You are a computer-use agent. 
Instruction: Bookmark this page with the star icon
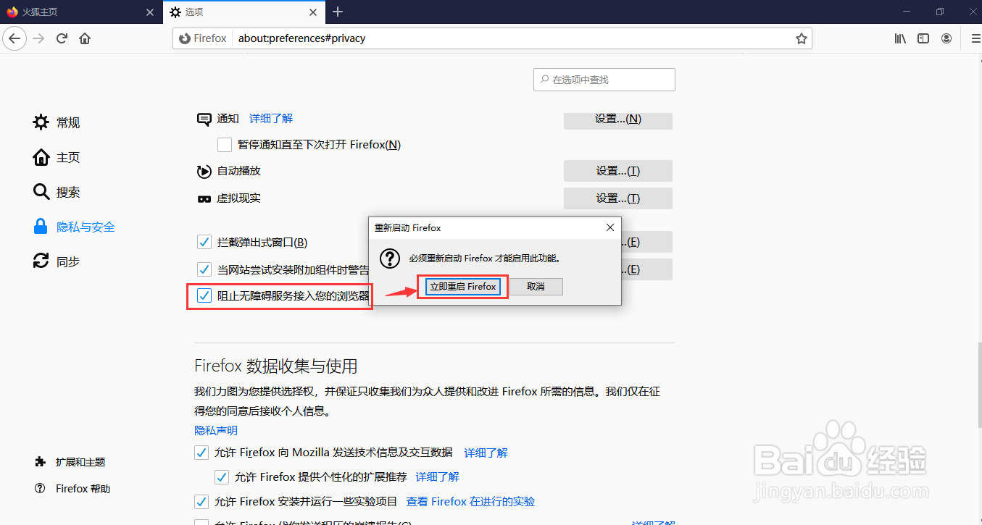(x=801, y=38)
